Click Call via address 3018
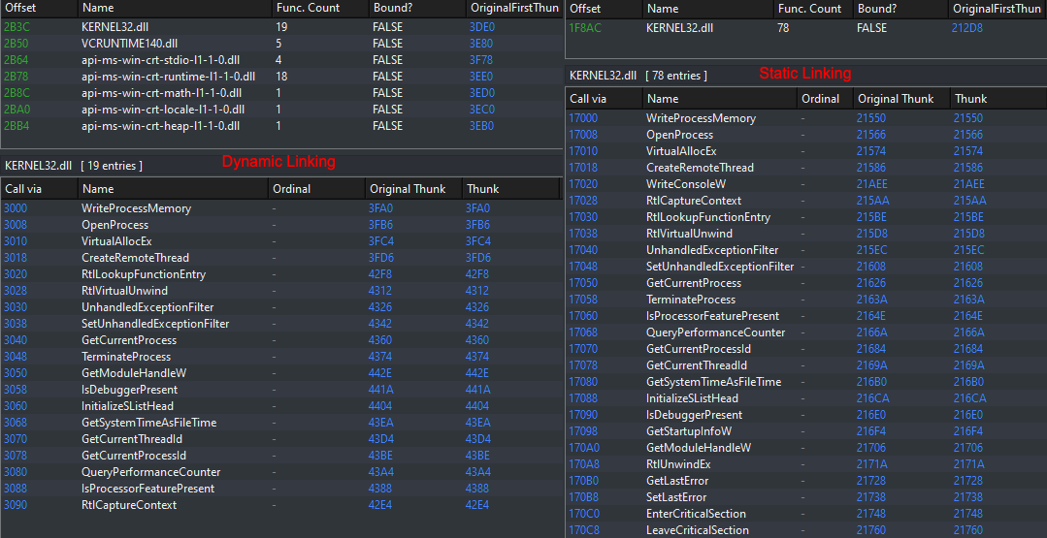 point(16,257)
